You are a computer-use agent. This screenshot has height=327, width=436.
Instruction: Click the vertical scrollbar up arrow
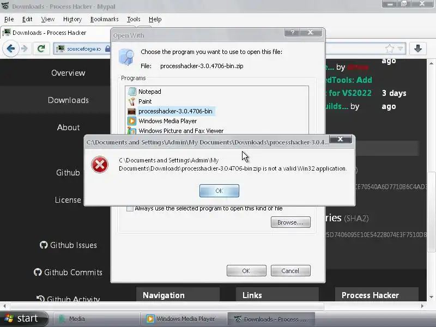[x=431, y=63]
